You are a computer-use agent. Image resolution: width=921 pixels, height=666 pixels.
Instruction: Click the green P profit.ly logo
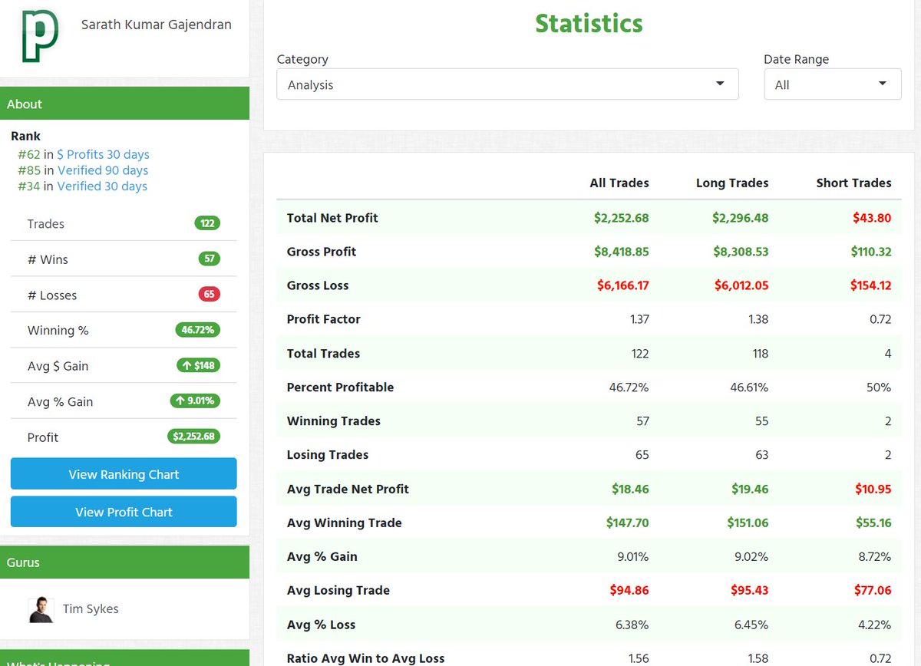point(40,36)
